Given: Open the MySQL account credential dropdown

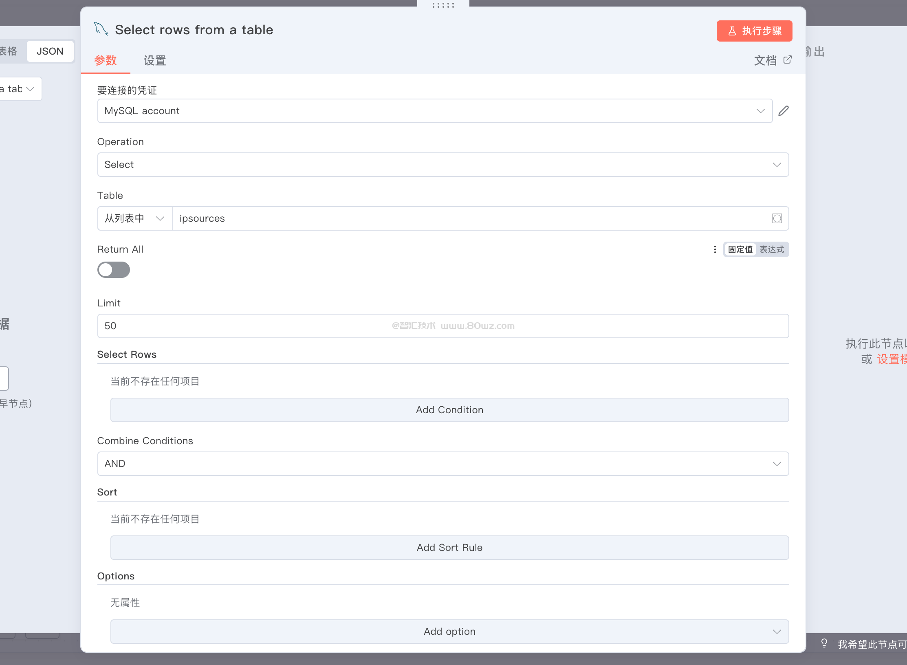Looking at the screenshot, I should point(435,111).
